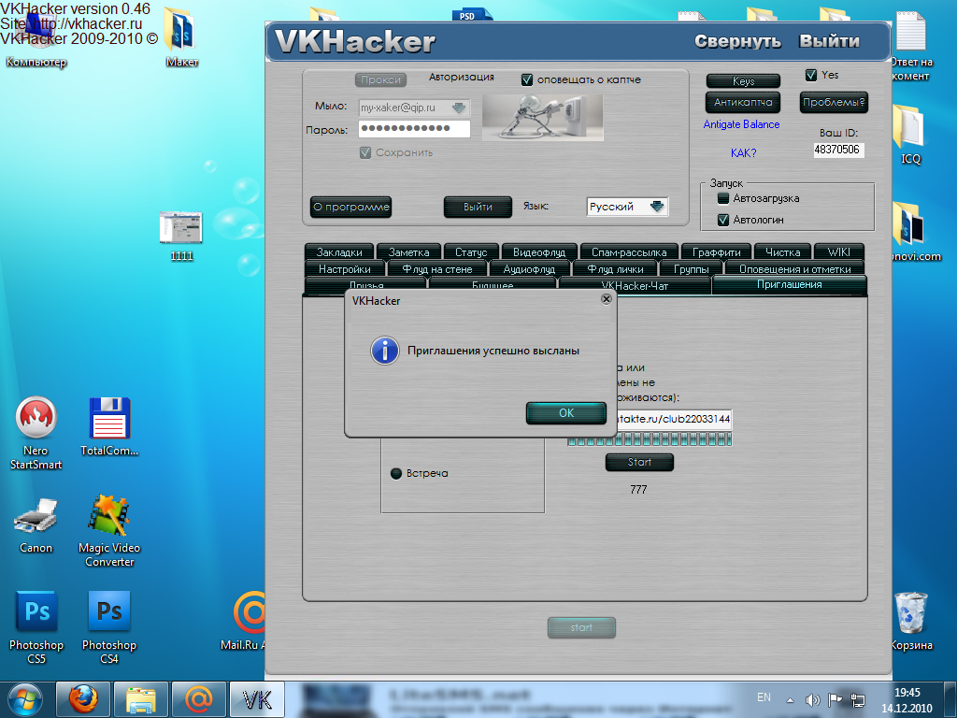Click the blue info icon in dialog
The height and width of the screenshot is (718, 957).
[x=385, y=351]
